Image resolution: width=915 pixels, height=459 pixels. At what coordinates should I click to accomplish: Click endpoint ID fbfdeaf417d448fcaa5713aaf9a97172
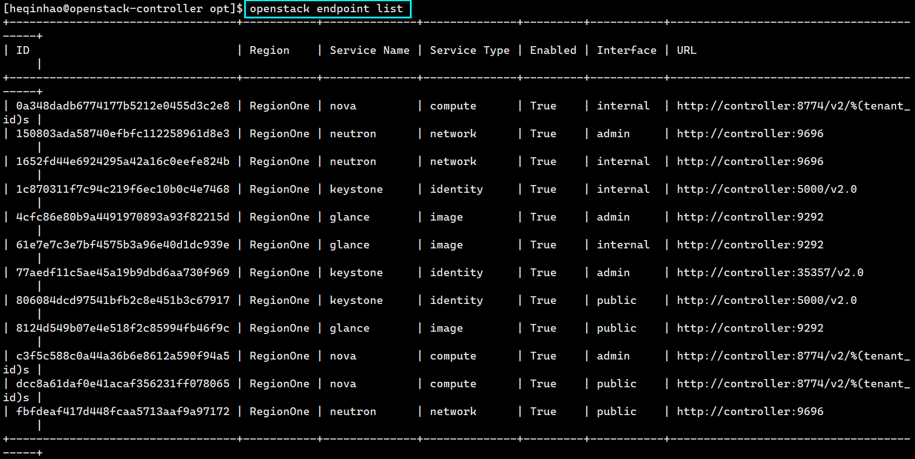(122, 412)
